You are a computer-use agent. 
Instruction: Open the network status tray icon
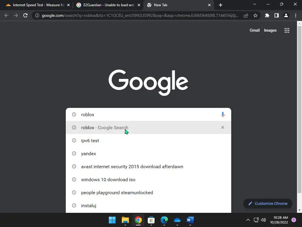(x=256, y=220)
